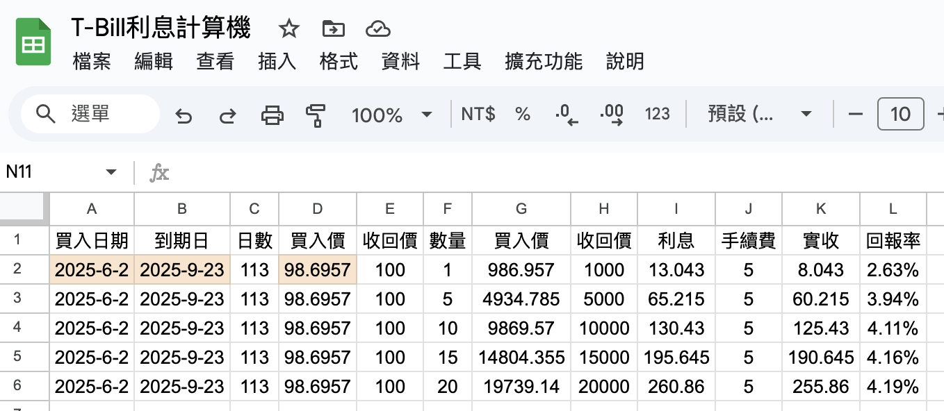Select column L header
Viewport: 944px width, 411px height.
893,209
